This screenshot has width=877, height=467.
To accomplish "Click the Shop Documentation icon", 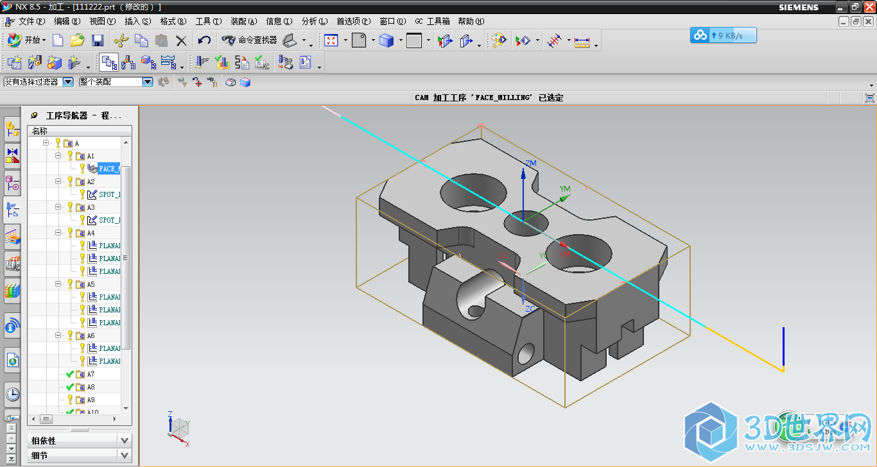I will [305, 62].
